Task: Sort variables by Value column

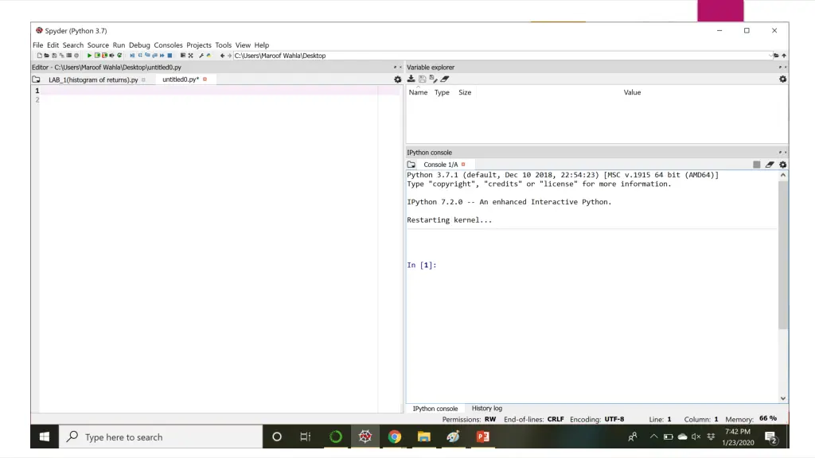Action: (x=632, y=92)
